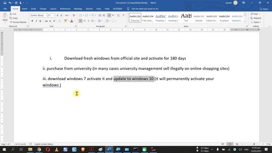Screen dimensions: 272x153
Task: Align paragraph to the right
Action: pyautogui.click(x=88, y=21)
